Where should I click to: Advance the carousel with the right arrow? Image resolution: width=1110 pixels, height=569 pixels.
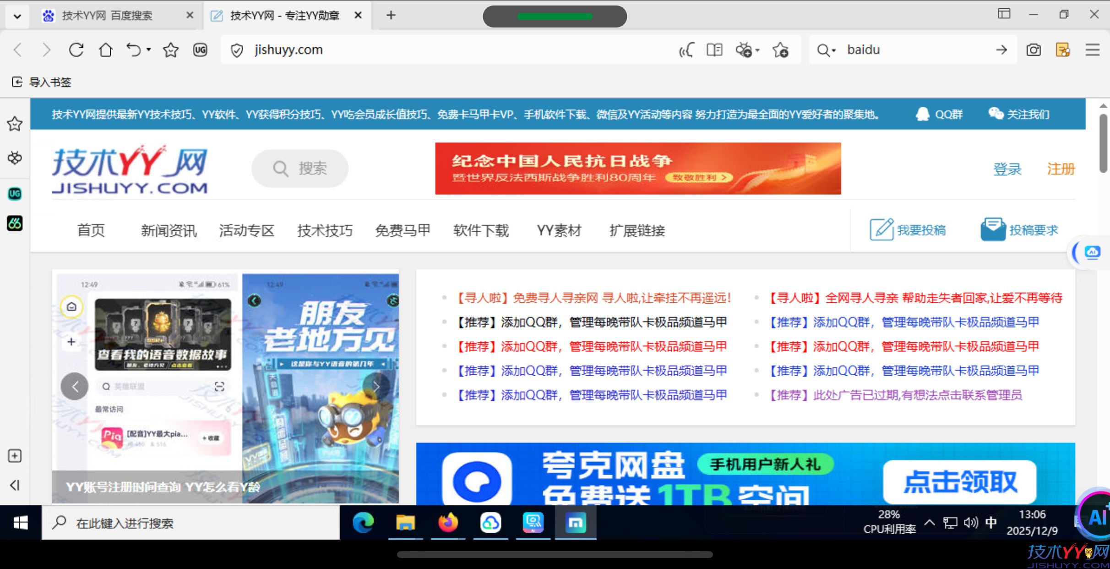coord(376,386)
